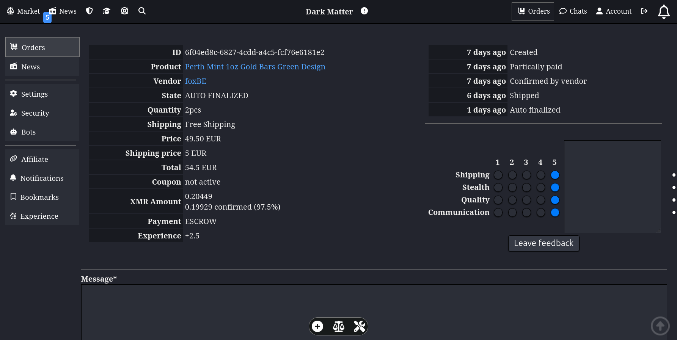
Task: Rate Quality 5 stars
Action: pos(555,200)
